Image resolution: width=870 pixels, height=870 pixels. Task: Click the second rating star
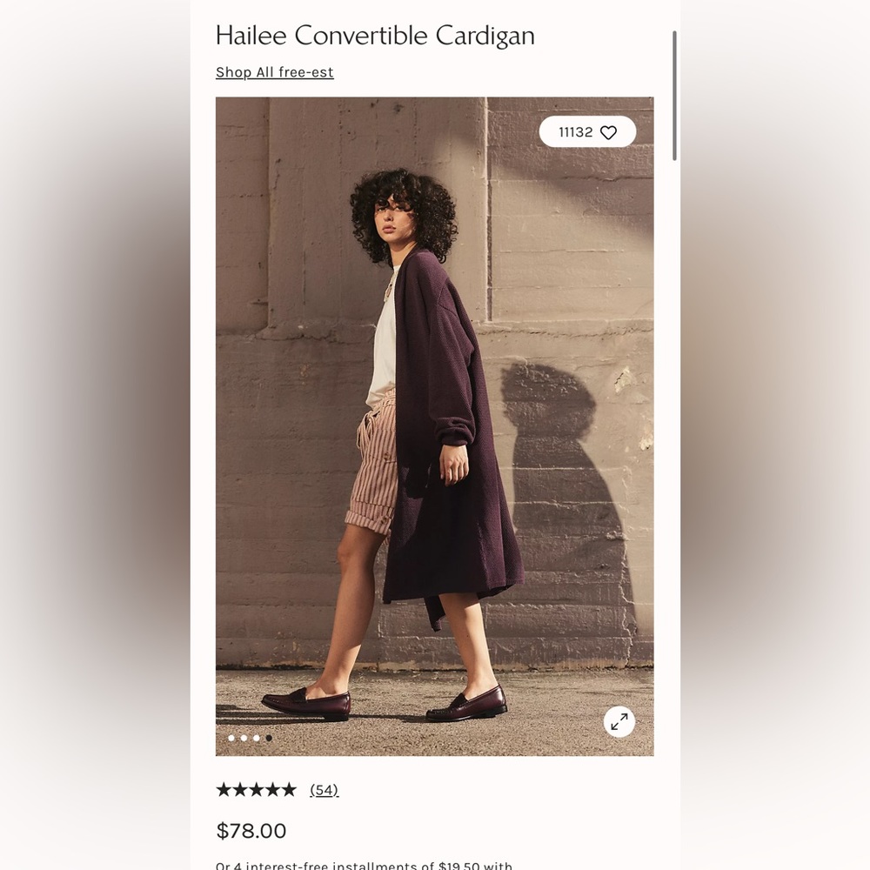(x=240, y=790)
